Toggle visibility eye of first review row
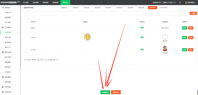Image resolution: width=198 pixels, height=95 pixels. 142,28
